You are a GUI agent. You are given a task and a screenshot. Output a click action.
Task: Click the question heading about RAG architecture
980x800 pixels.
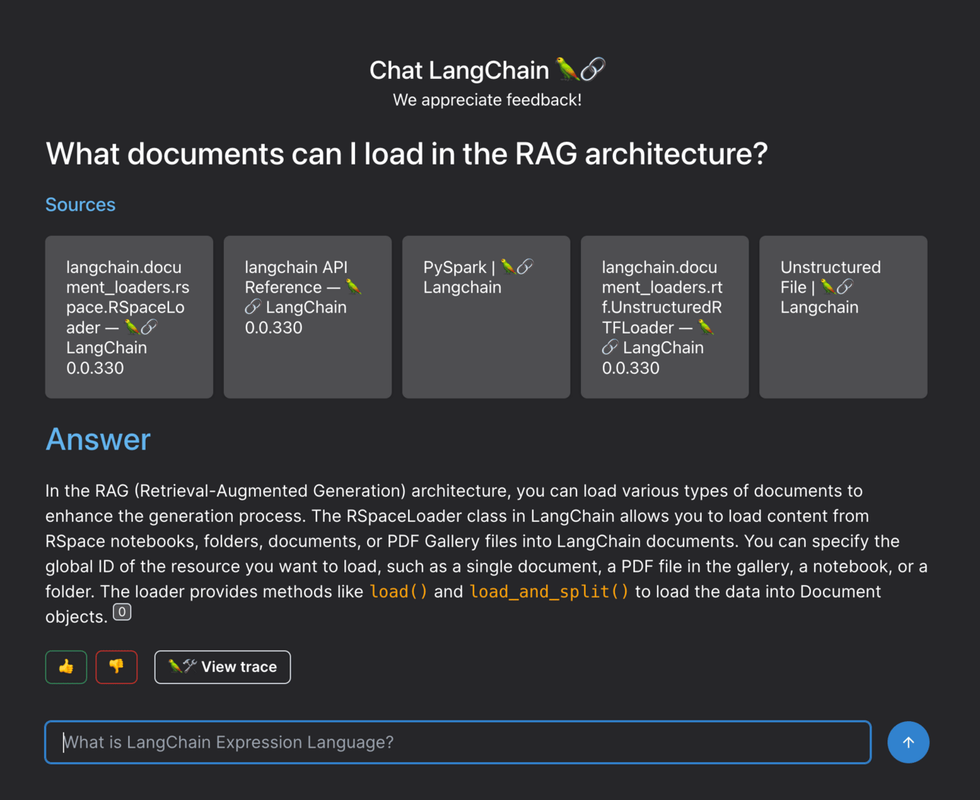(x=407, y=154)
